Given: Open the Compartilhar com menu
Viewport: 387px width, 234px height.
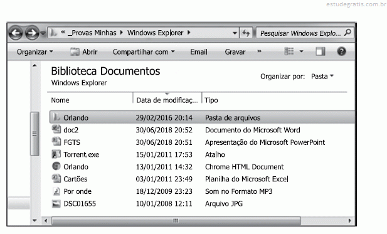Looking at the screenshot, I should point(144,52).
